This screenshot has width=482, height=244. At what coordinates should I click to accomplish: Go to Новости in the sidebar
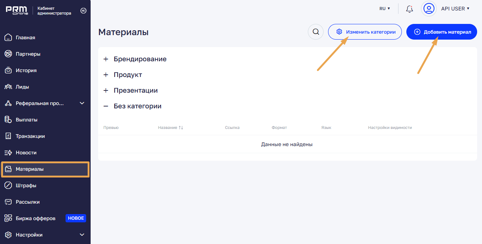tap(26, 153)
